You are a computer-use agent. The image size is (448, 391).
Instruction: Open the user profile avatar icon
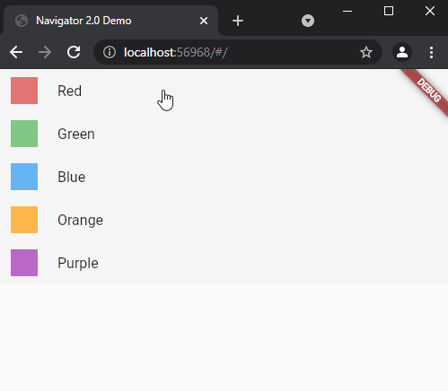tap(402, 52)
